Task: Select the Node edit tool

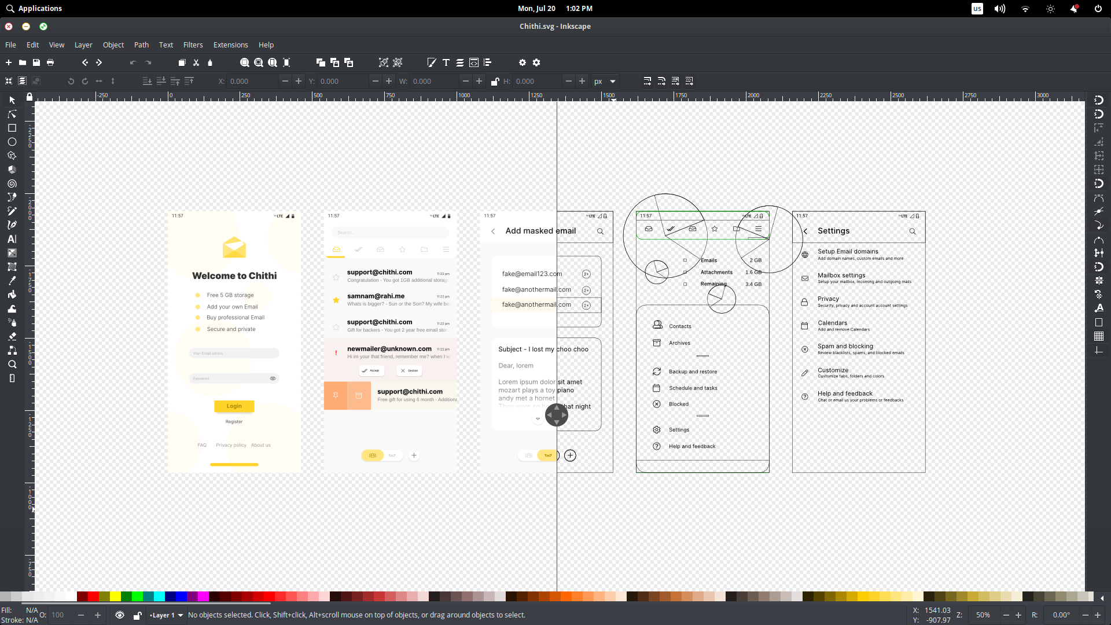Action: pyautogui.click(x=12, y=114)
